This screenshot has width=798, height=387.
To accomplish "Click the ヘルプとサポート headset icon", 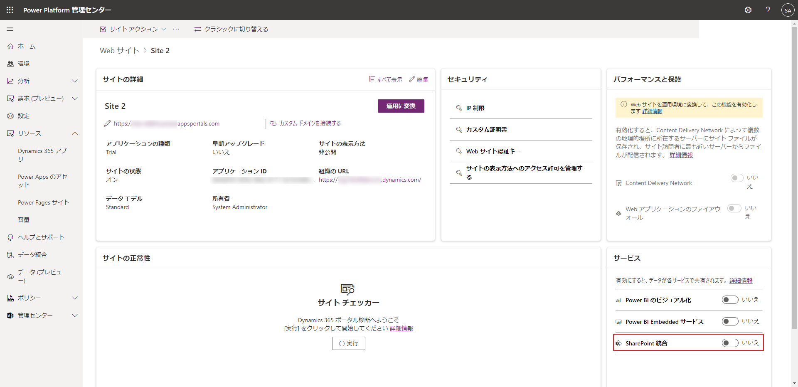I will 10,237.
